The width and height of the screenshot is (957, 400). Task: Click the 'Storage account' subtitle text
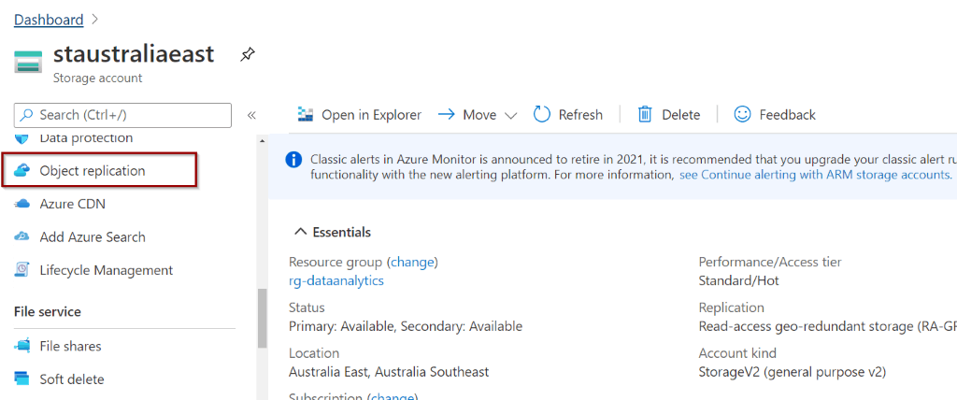click(x=97, y=79)
